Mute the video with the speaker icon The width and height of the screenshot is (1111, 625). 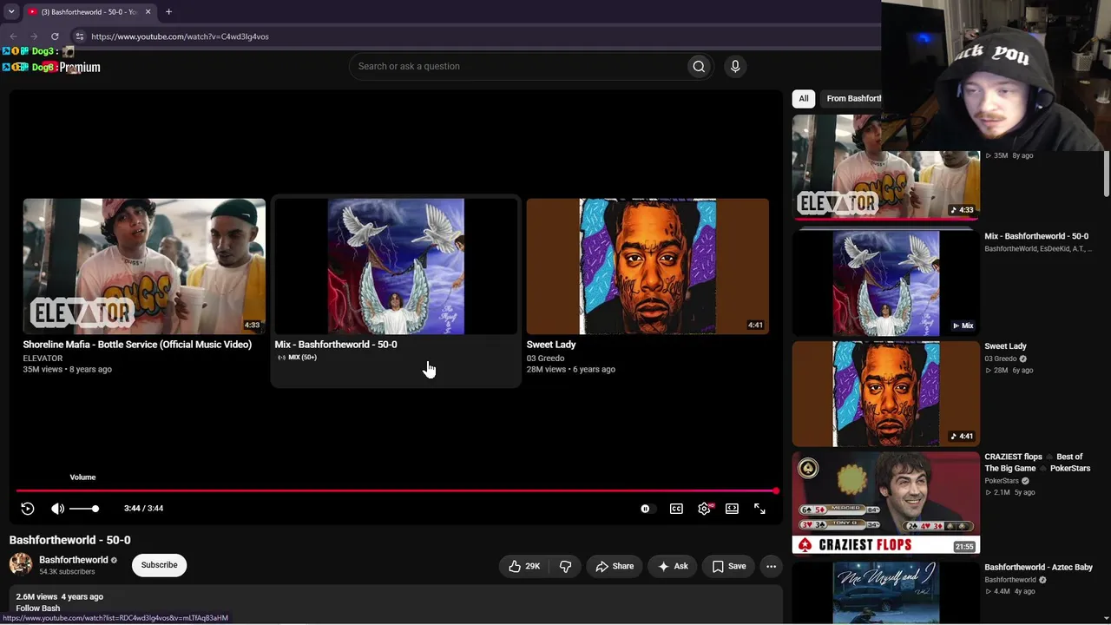tap(57, 509)
